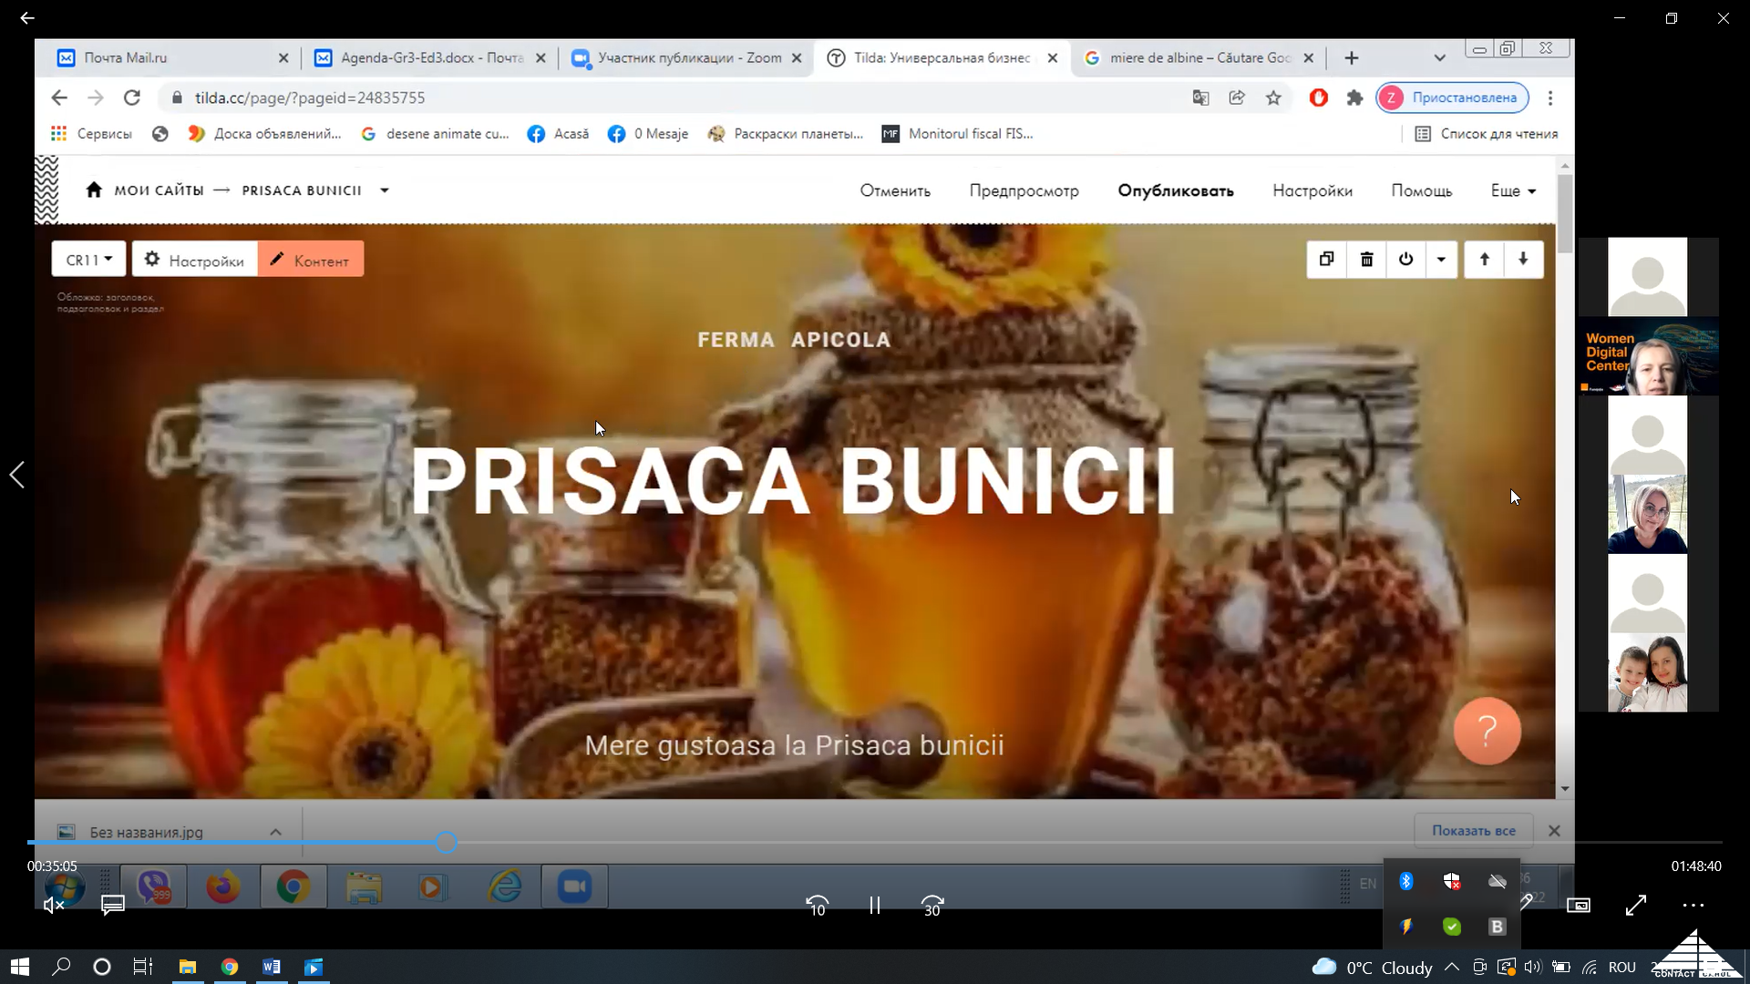The image size is (1750, 984).
Task: Pause the video playback
Action: 874,905
